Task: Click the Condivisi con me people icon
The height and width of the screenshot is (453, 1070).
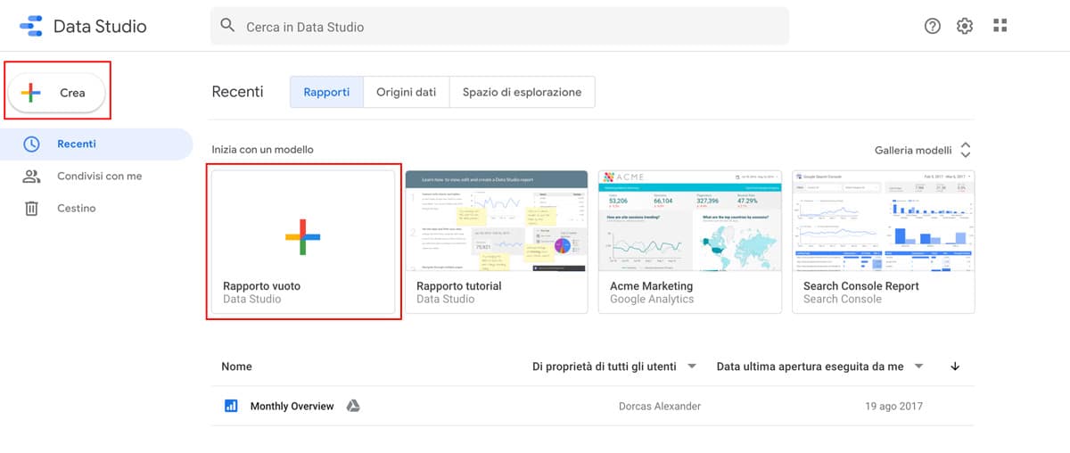Action: (x=31, y=176)
